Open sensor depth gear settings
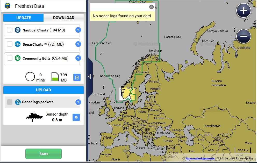This screenshot has height=163, width=257. point(76,117)
